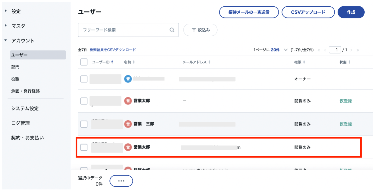Viewport: 376px width, 190px height.
Task: Click the 作成 button
Action: click(351, 12)
